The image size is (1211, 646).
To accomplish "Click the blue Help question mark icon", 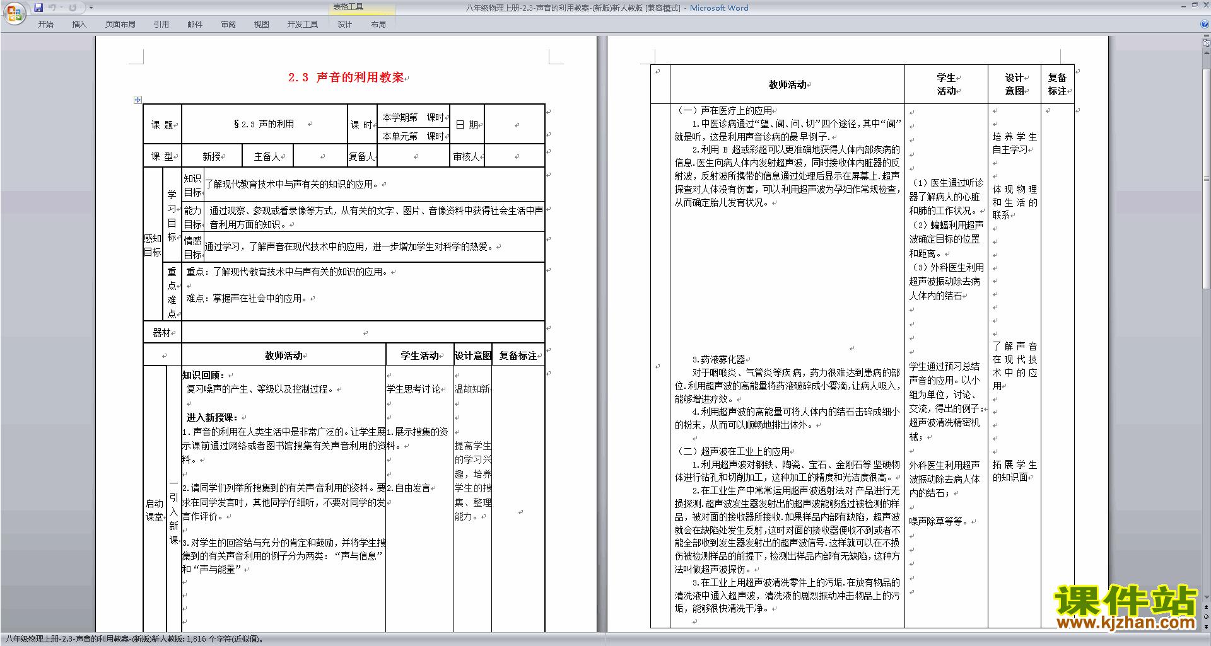I will pos(1205,25).
